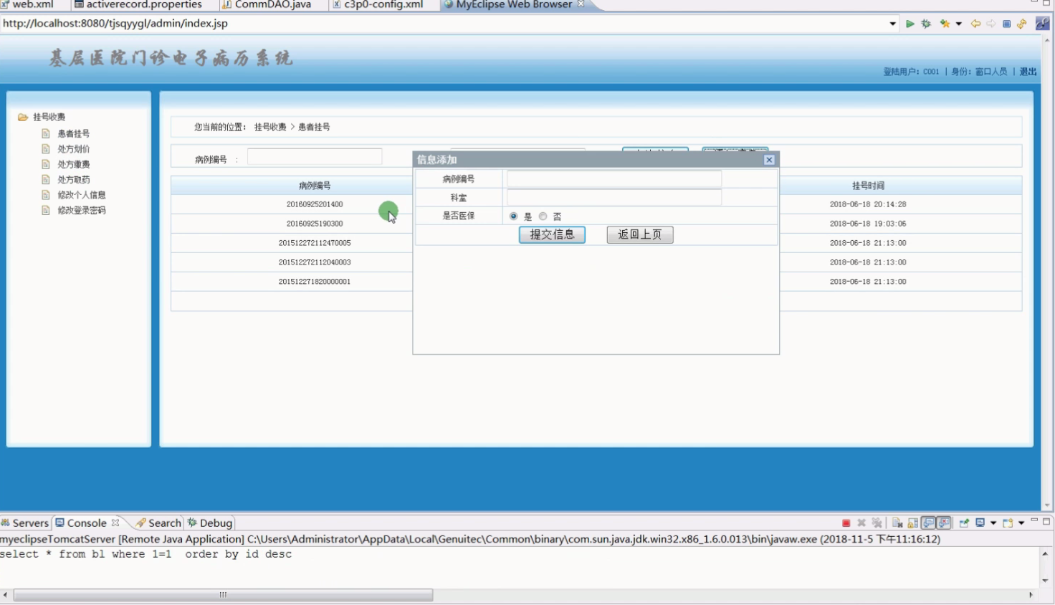Click the 返回上页 button
1055x605 pixels.
[640, 234]
